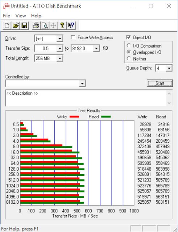
Task: Click inside the Description text field
Action: (x=86, y=98)
